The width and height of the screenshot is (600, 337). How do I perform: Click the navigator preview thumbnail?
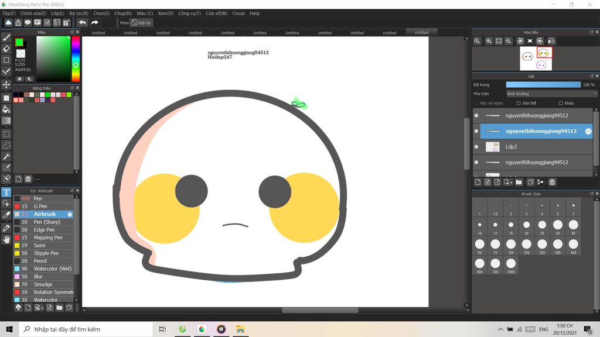point(536,59)
